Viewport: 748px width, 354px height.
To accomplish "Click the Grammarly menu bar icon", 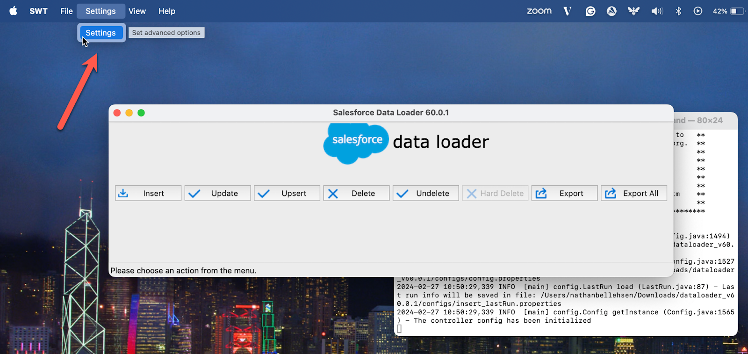I will [x=590, y=11].
